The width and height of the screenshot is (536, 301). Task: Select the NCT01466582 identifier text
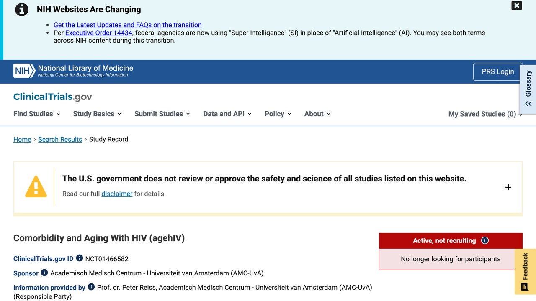(107, 259)
